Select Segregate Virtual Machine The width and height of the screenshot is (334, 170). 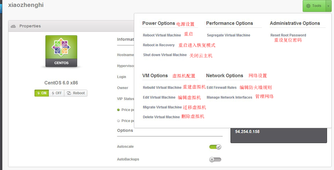pyautogui.click(x=228, y=35)
